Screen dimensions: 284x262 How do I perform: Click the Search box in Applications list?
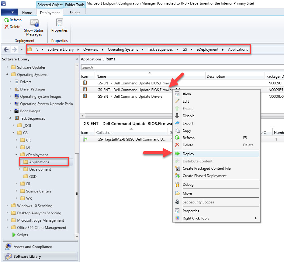point(182,67)
